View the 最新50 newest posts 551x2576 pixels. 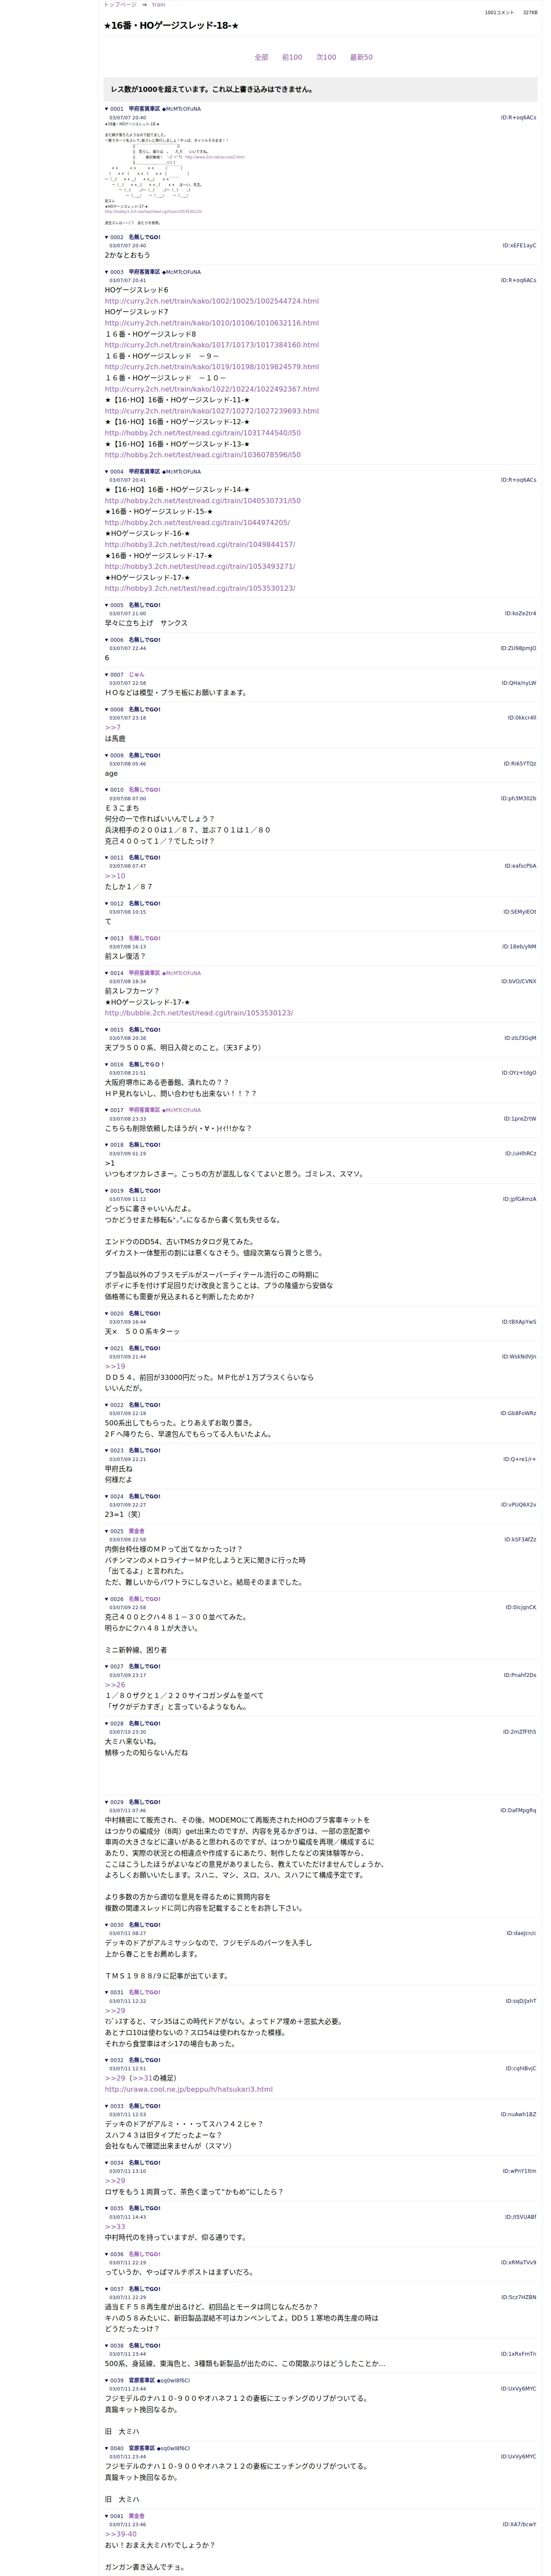pyautogui.click(x=361, y=57)
